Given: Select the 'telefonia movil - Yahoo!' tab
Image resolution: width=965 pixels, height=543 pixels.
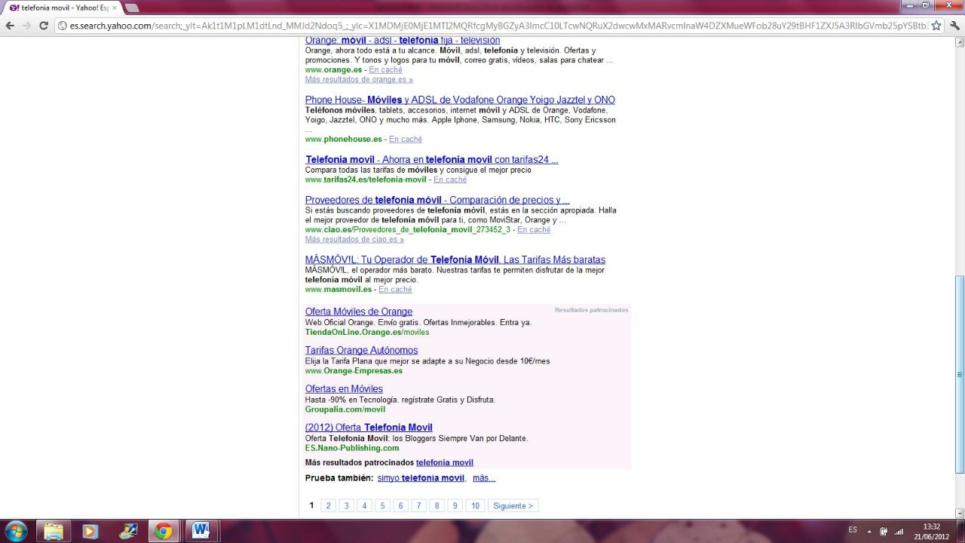Looking at the screenshot, I should click(62, 8).
